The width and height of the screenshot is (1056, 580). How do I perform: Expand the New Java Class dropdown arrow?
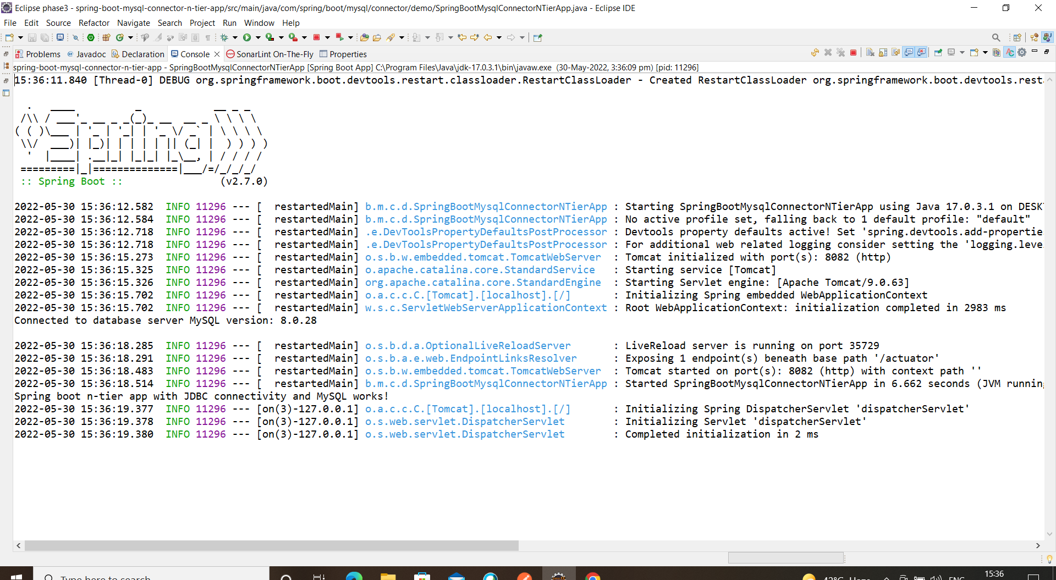(130, 37)
